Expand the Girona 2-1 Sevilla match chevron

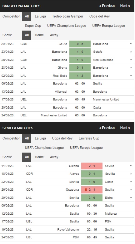[x=131, y=166]
